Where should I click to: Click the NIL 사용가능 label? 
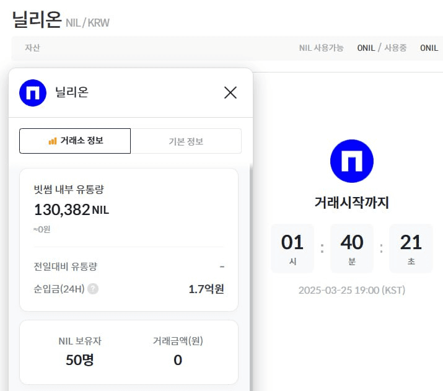click(321, 48)
